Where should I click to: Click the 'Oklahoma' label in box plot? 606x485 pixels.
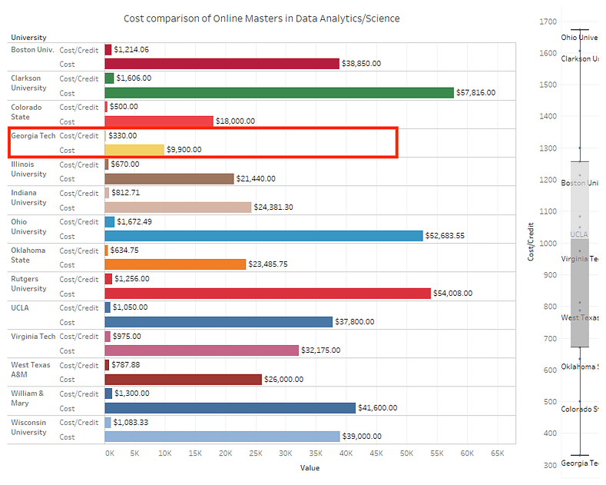[578, 367]
